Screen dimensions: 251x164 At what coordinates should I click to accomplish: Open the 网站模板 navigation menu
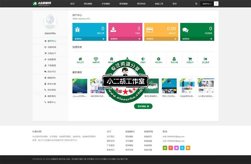point(88,4)
